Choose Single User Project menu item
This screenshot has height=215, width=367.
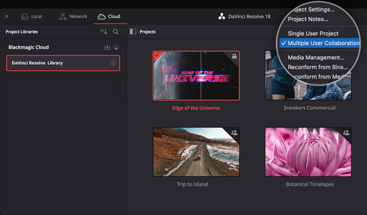(x=313, y=33)
